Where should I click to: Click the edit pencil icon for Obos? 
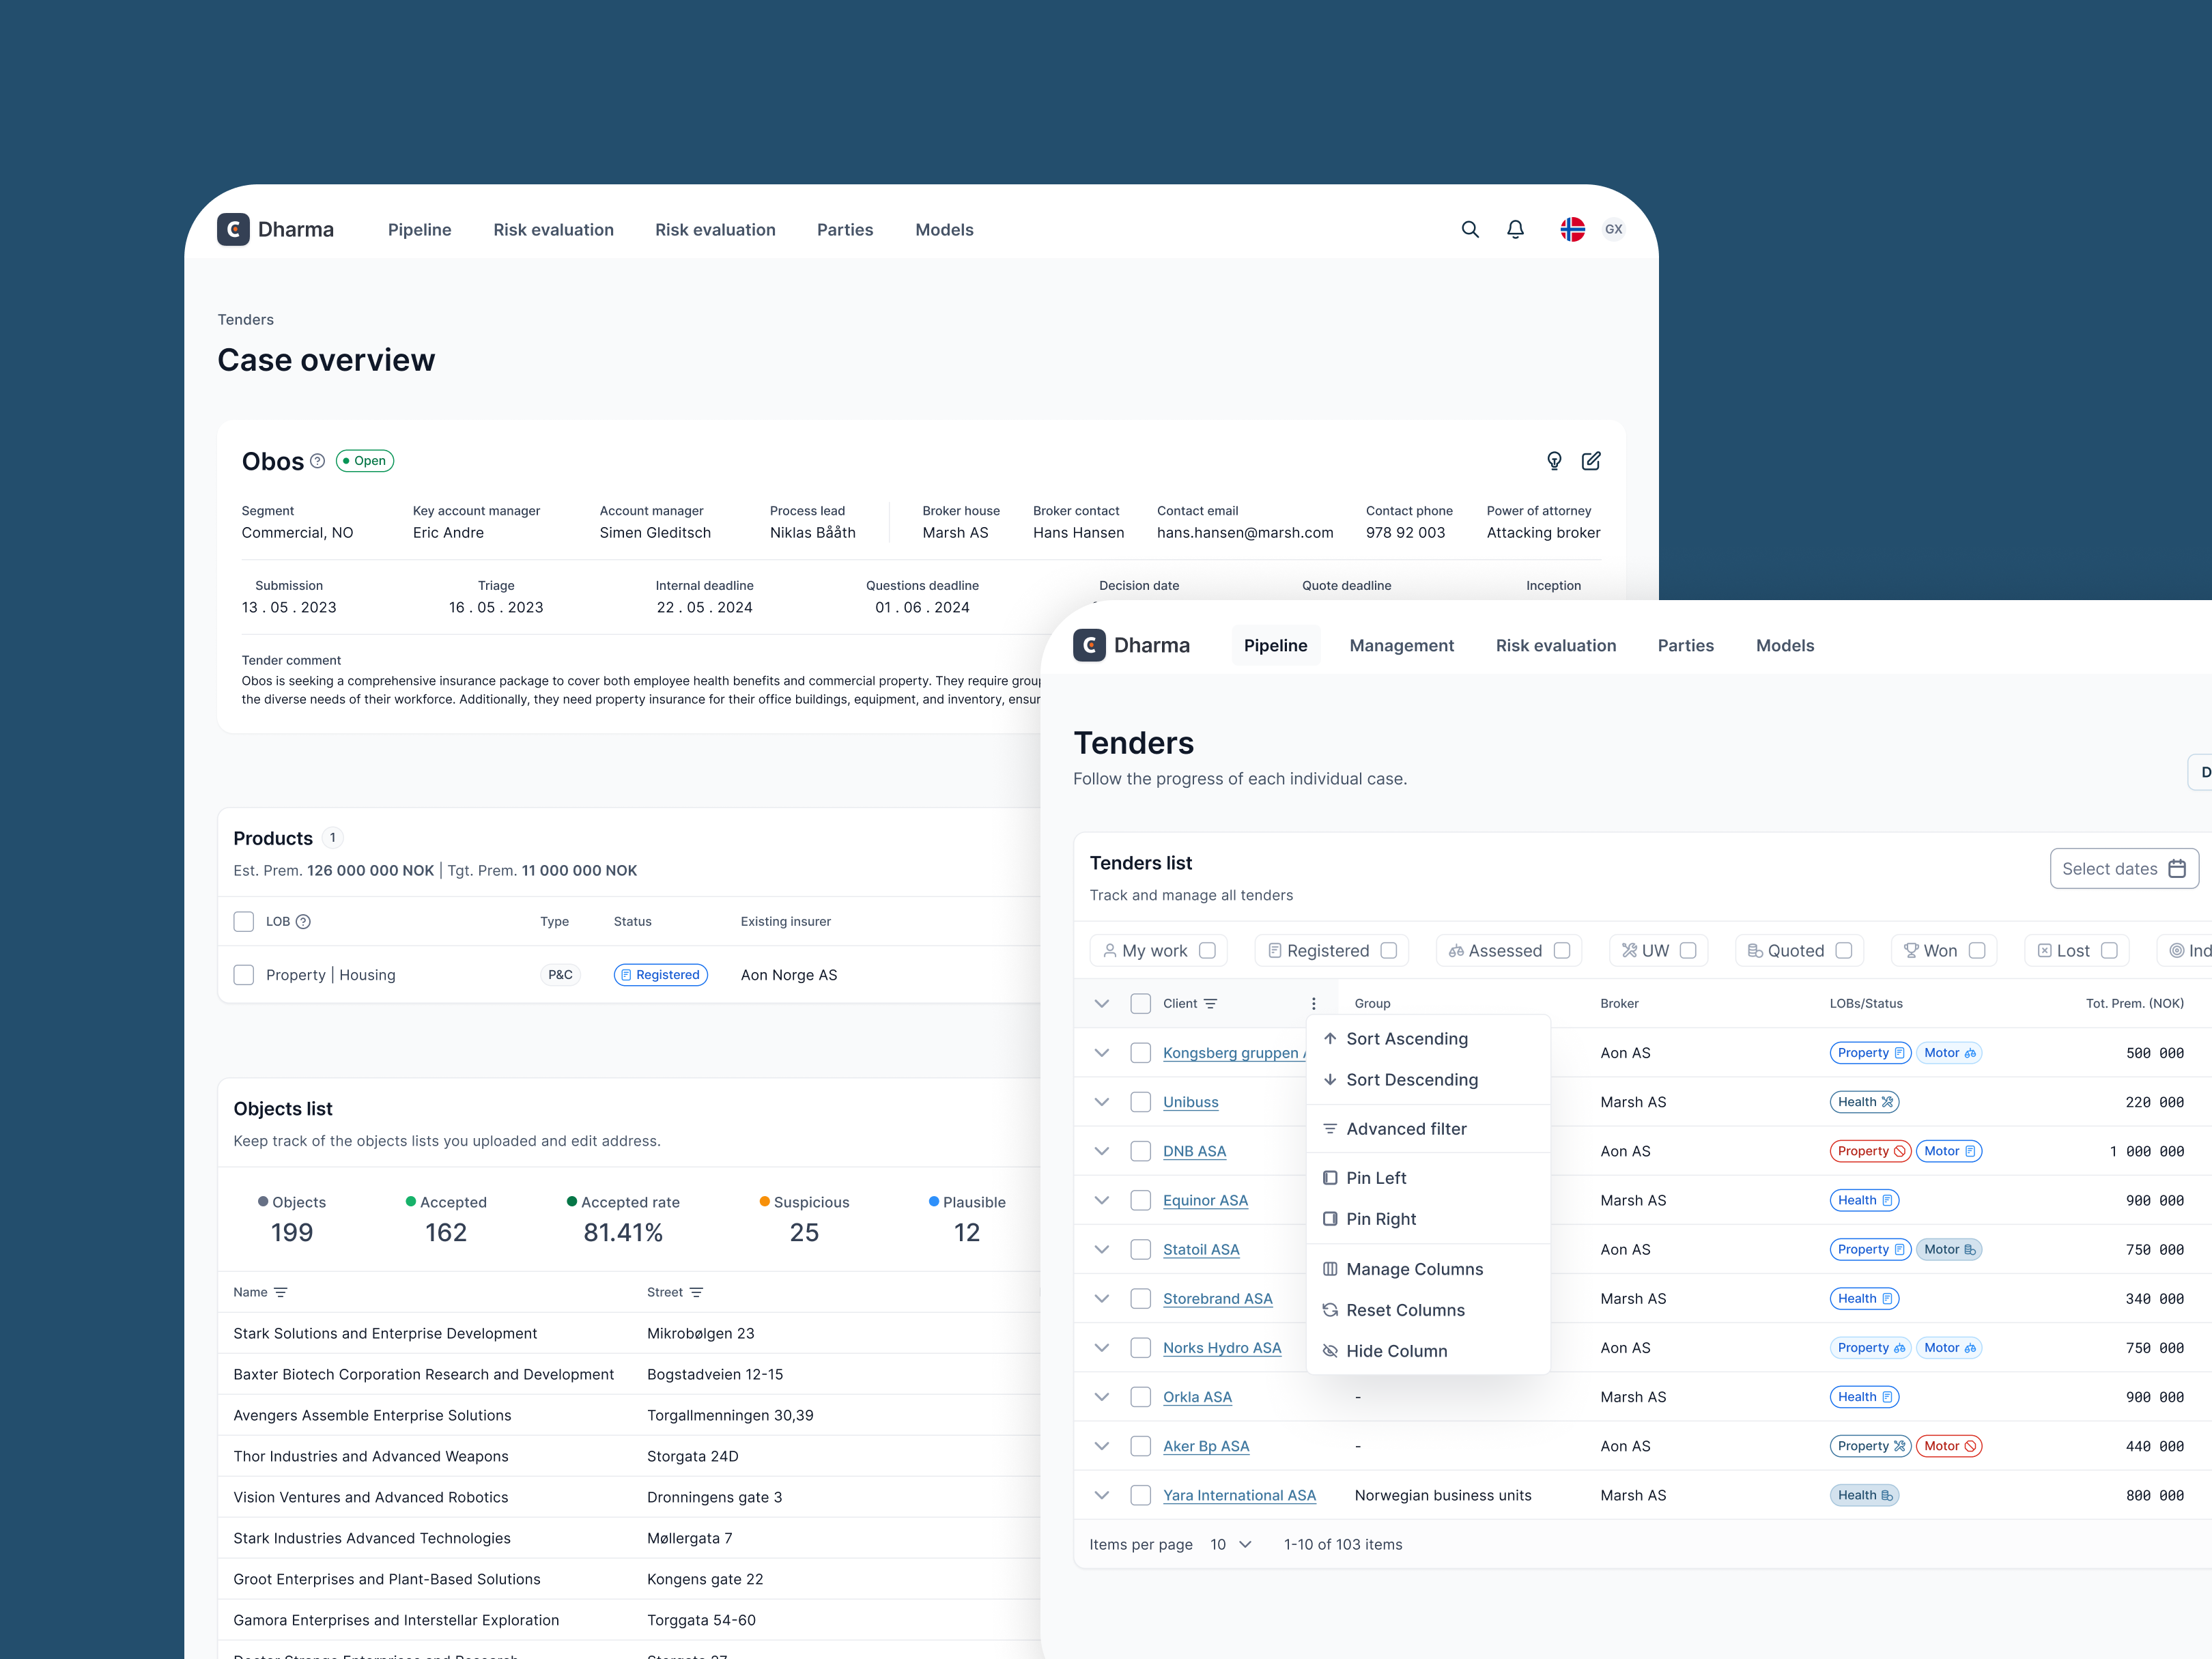coord(1590,461)
